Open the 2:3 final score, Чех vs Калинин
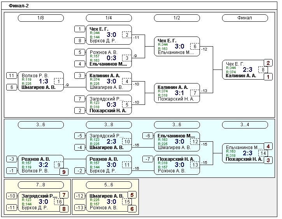282x219 pixels. point(247,70)
